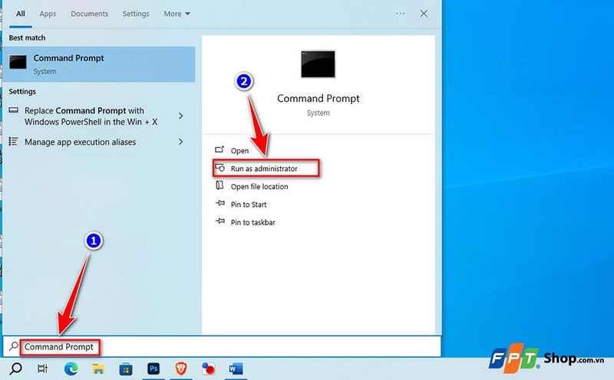Click Open in the actions list

(239, 150)
